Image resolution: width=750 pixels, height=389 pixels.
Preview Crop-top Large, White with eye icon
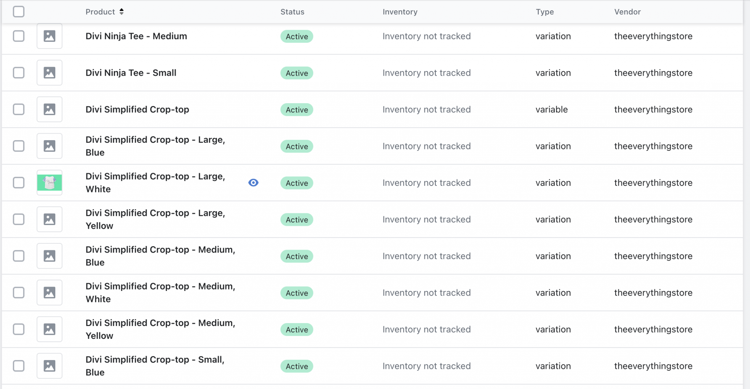(x=253, y=183)
